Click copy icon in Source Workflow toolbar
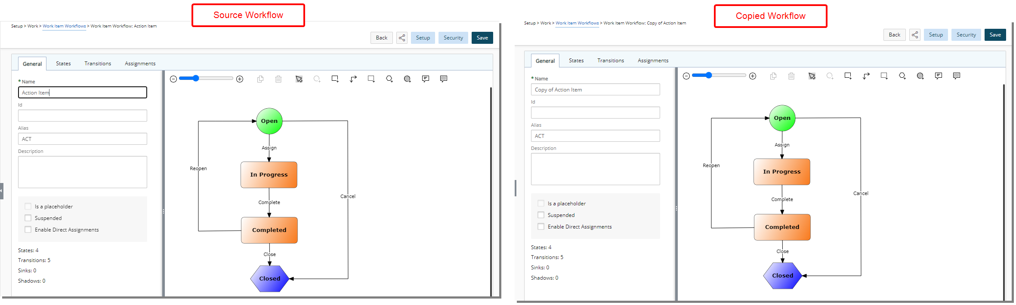Screen dimensions: 1016x305 260,79
